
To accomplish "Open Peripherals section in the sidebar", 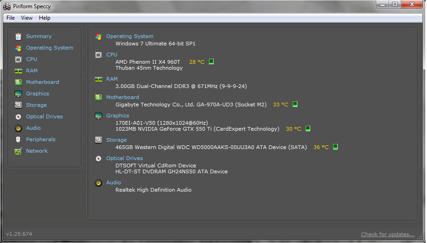I will pyautogui.click(x=41, y=139).
